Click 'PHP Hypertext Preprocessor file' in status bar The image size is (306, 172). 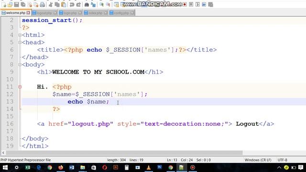click(x=25, y=160)
